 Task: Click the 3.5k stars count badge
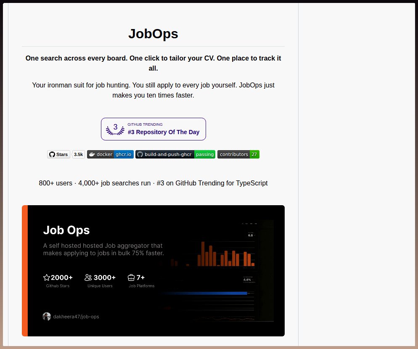click(x=78, y=154)
